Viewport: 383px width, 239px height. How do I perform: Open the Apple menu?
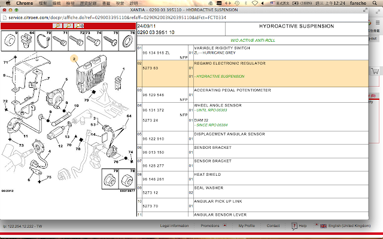[8, 3]
